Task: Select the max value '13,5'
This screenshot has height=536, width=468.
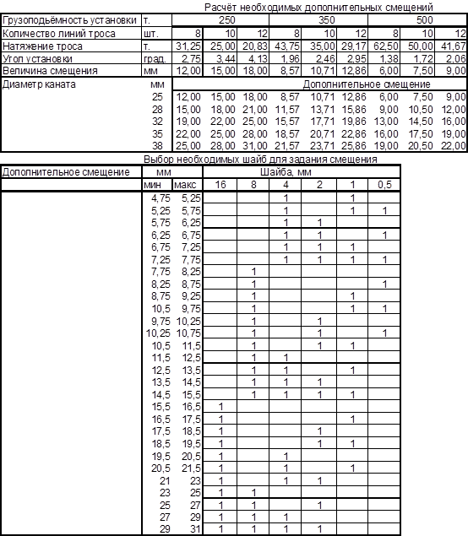Action: coord(191,370)
